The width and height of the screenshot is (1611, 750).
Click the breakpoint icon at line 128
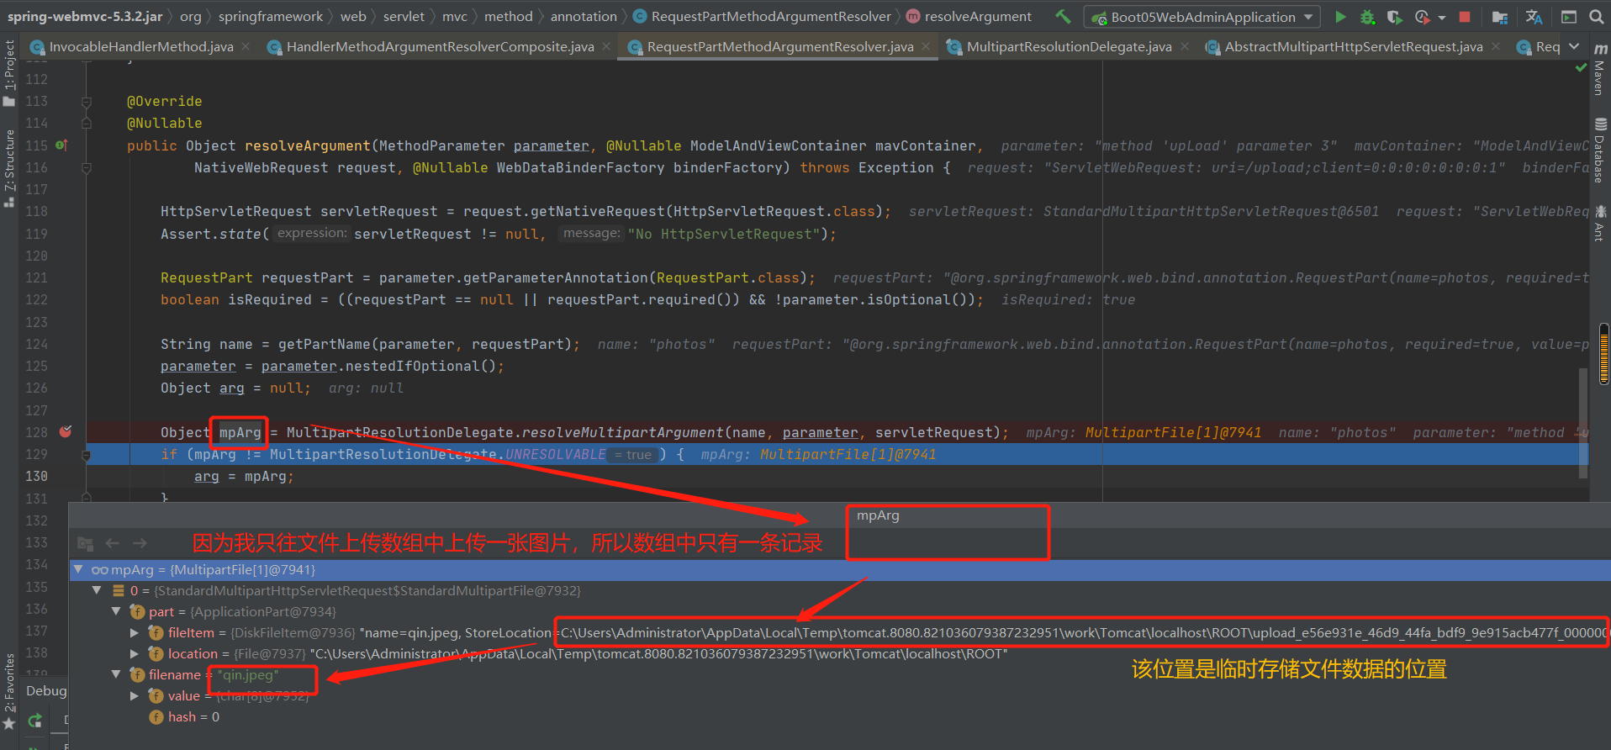(66, 431)
